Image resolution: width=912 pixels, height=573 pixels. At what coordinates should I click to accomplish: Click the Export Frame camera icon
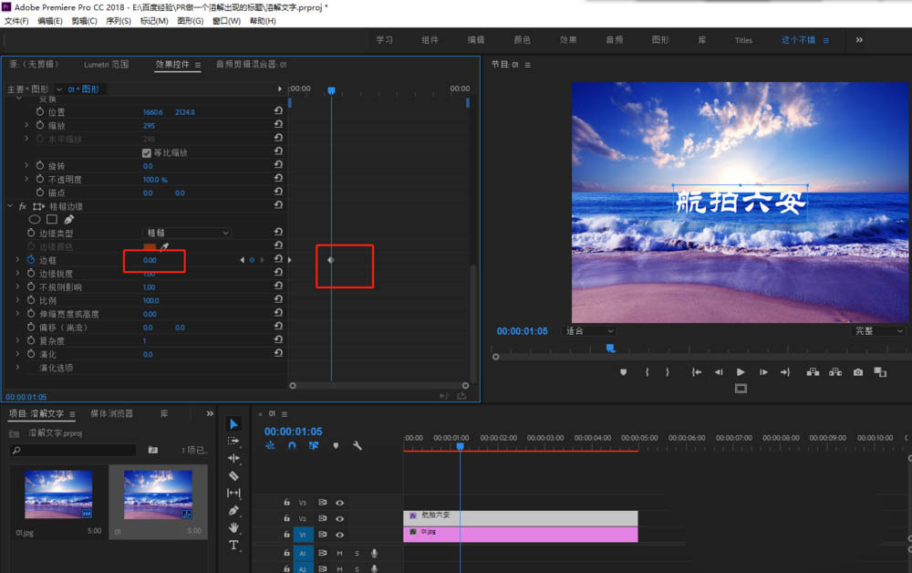click(858, 372)
